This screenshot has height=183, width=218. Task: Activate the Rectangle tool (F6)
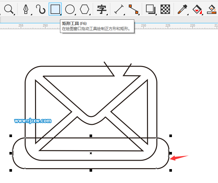[x=55, y=9]
